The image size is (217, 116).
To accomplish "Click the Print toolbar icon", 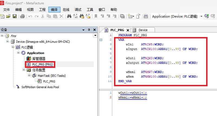I will pos(22,16).
